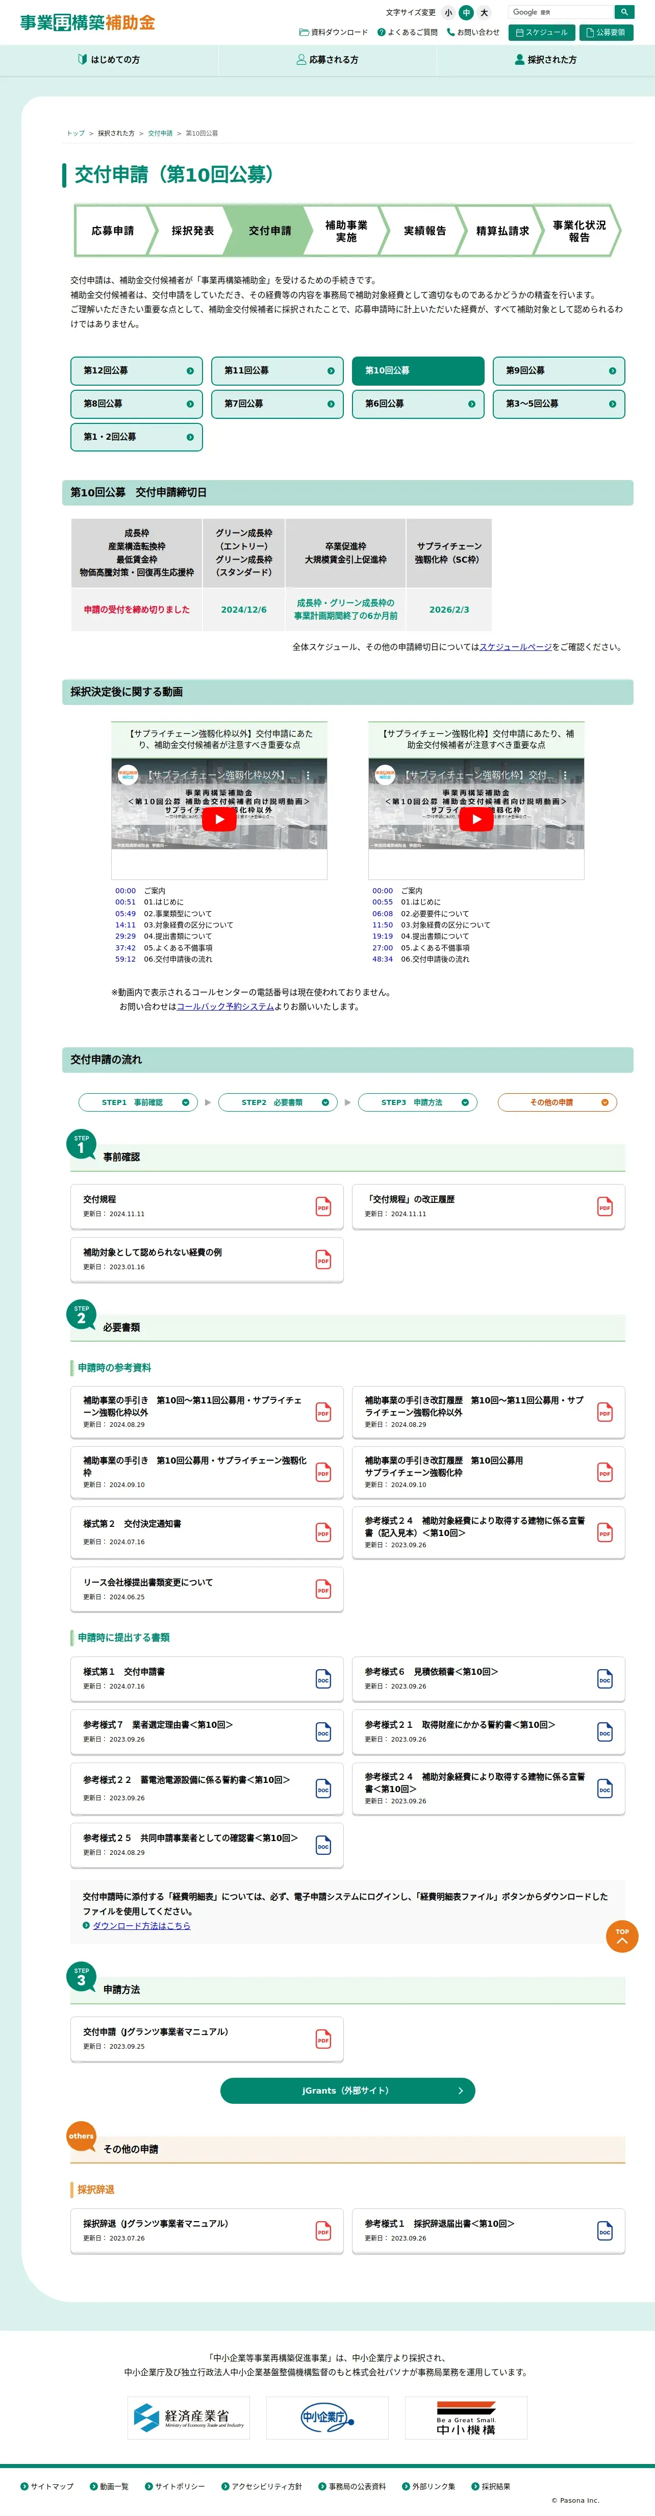Screen dimensions: 655x2516
Task: Open お問い合わせ header link
Action: [473, 32]
